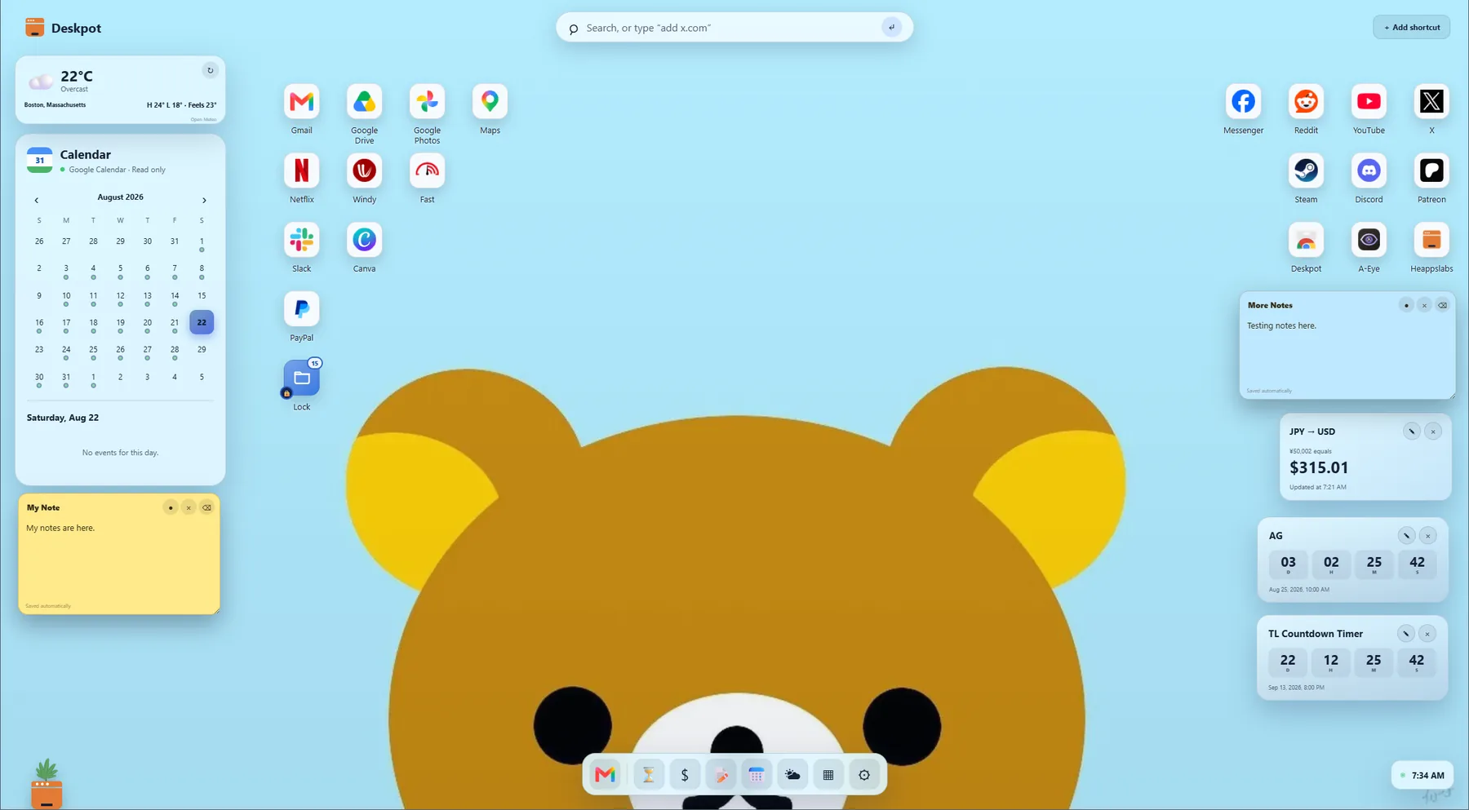Click the Deskpot logo at top left
The width and height of the screenshot is (1469, 810).
[x=64, y=28]
